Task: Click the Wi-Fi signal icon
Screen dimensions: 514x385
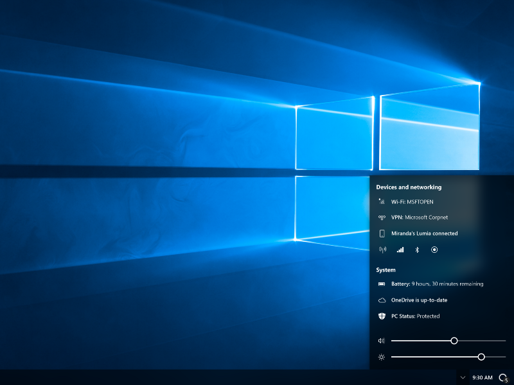Action: click(382, 201)
